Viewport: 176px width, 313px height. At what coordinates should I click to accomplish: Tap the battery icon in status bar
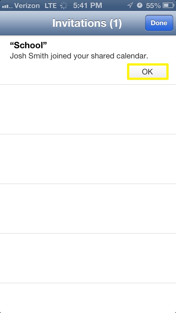[168, 6]
